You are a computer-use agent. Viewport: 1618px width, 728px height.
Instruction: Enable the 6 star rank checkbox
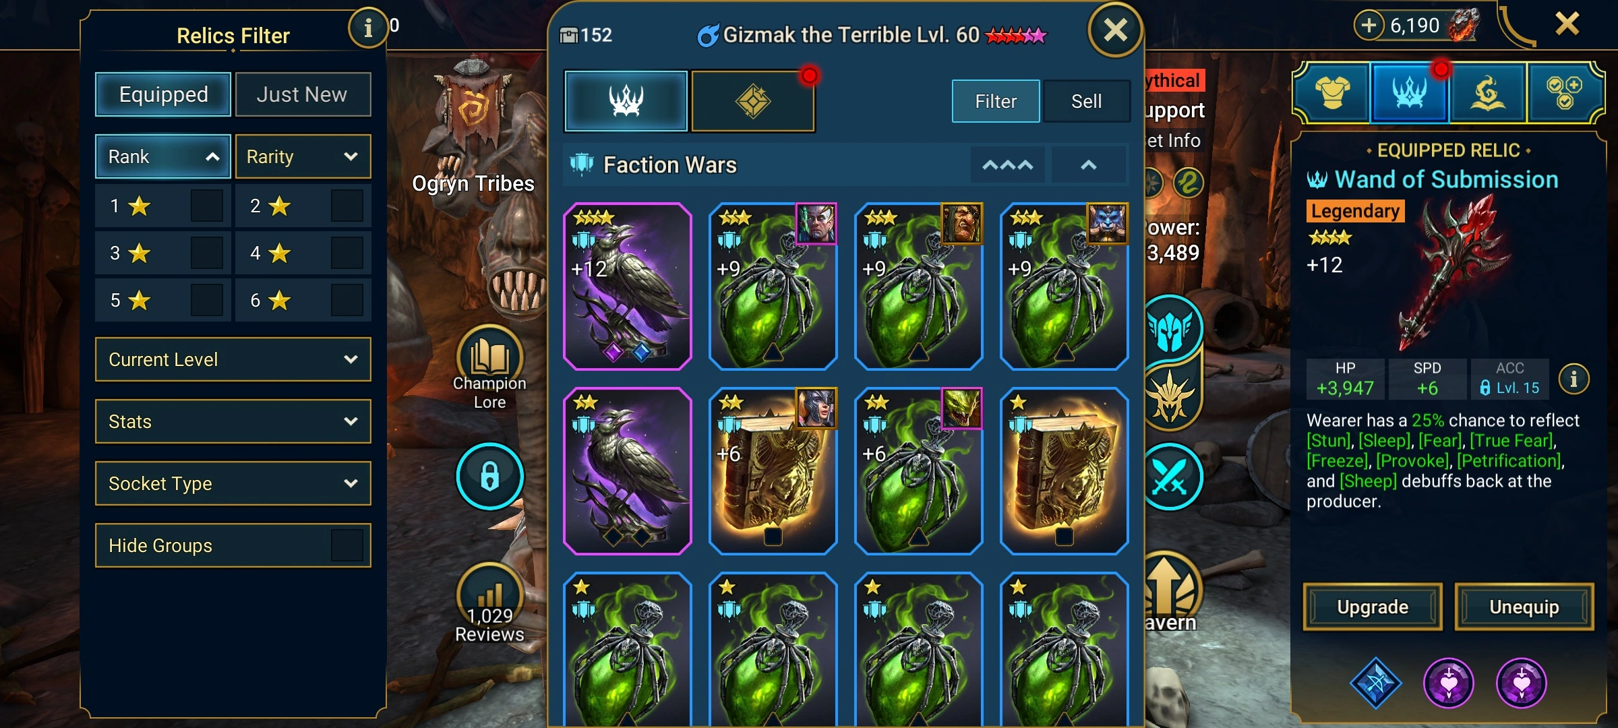click(347, 300)
